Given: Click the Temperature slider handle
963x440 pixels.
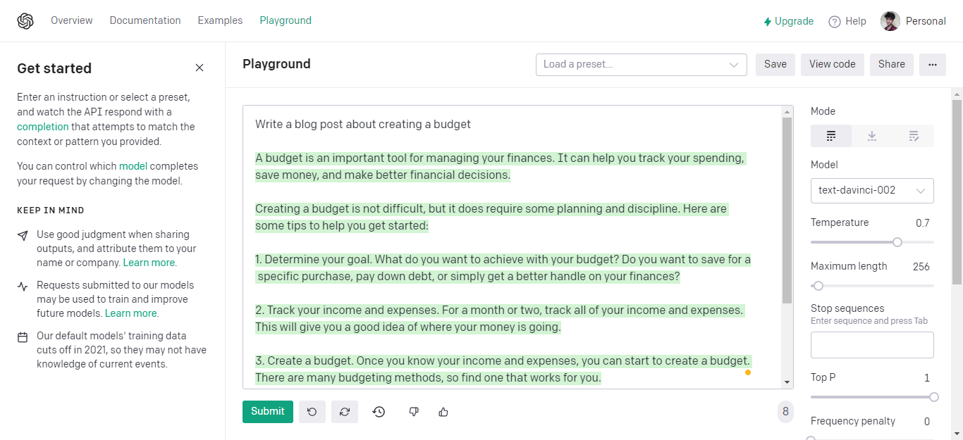Looking at the screenshot, I should [897, 242].
